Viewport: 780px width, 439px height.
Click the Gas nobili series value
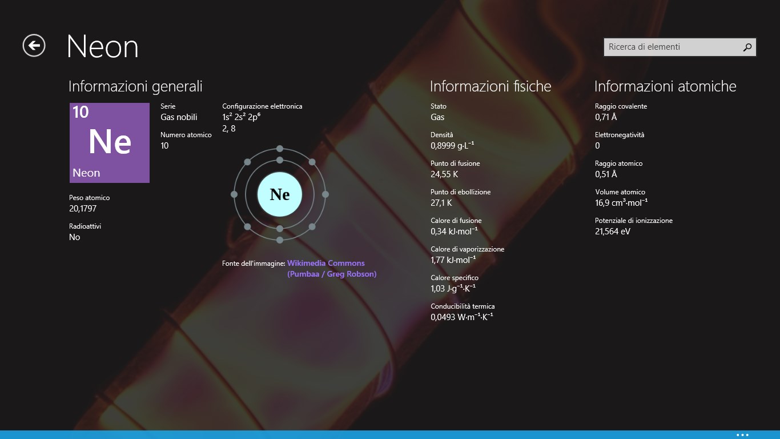pyautogui.click(x=179, y=117)
